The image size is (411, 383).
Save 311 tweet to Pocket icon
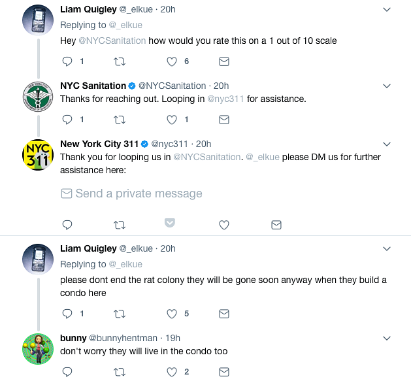tap(169, 224)
